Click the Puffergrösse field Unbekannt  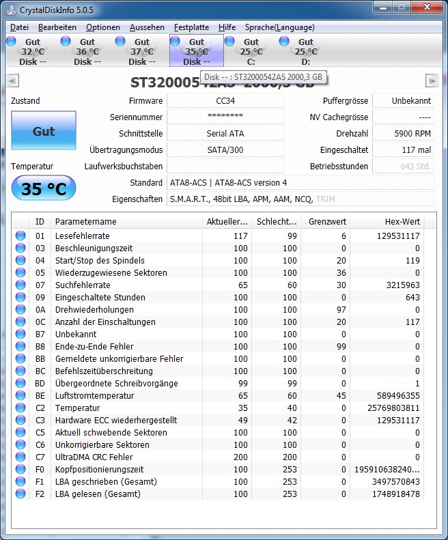click(x=403, y=101)
